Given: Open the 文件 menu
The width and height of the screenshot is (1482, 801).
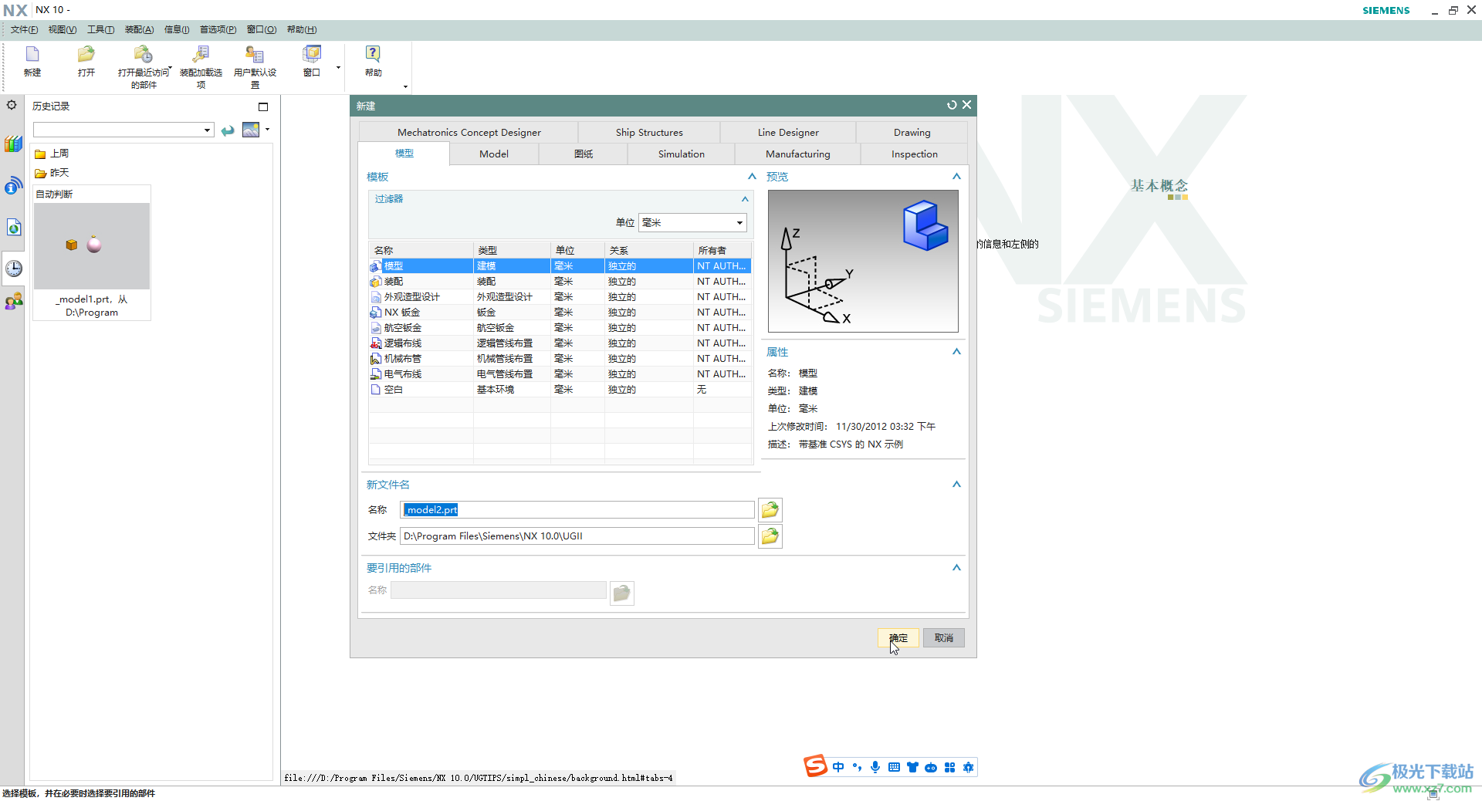Looking at the screenshot, I should 24,29.
